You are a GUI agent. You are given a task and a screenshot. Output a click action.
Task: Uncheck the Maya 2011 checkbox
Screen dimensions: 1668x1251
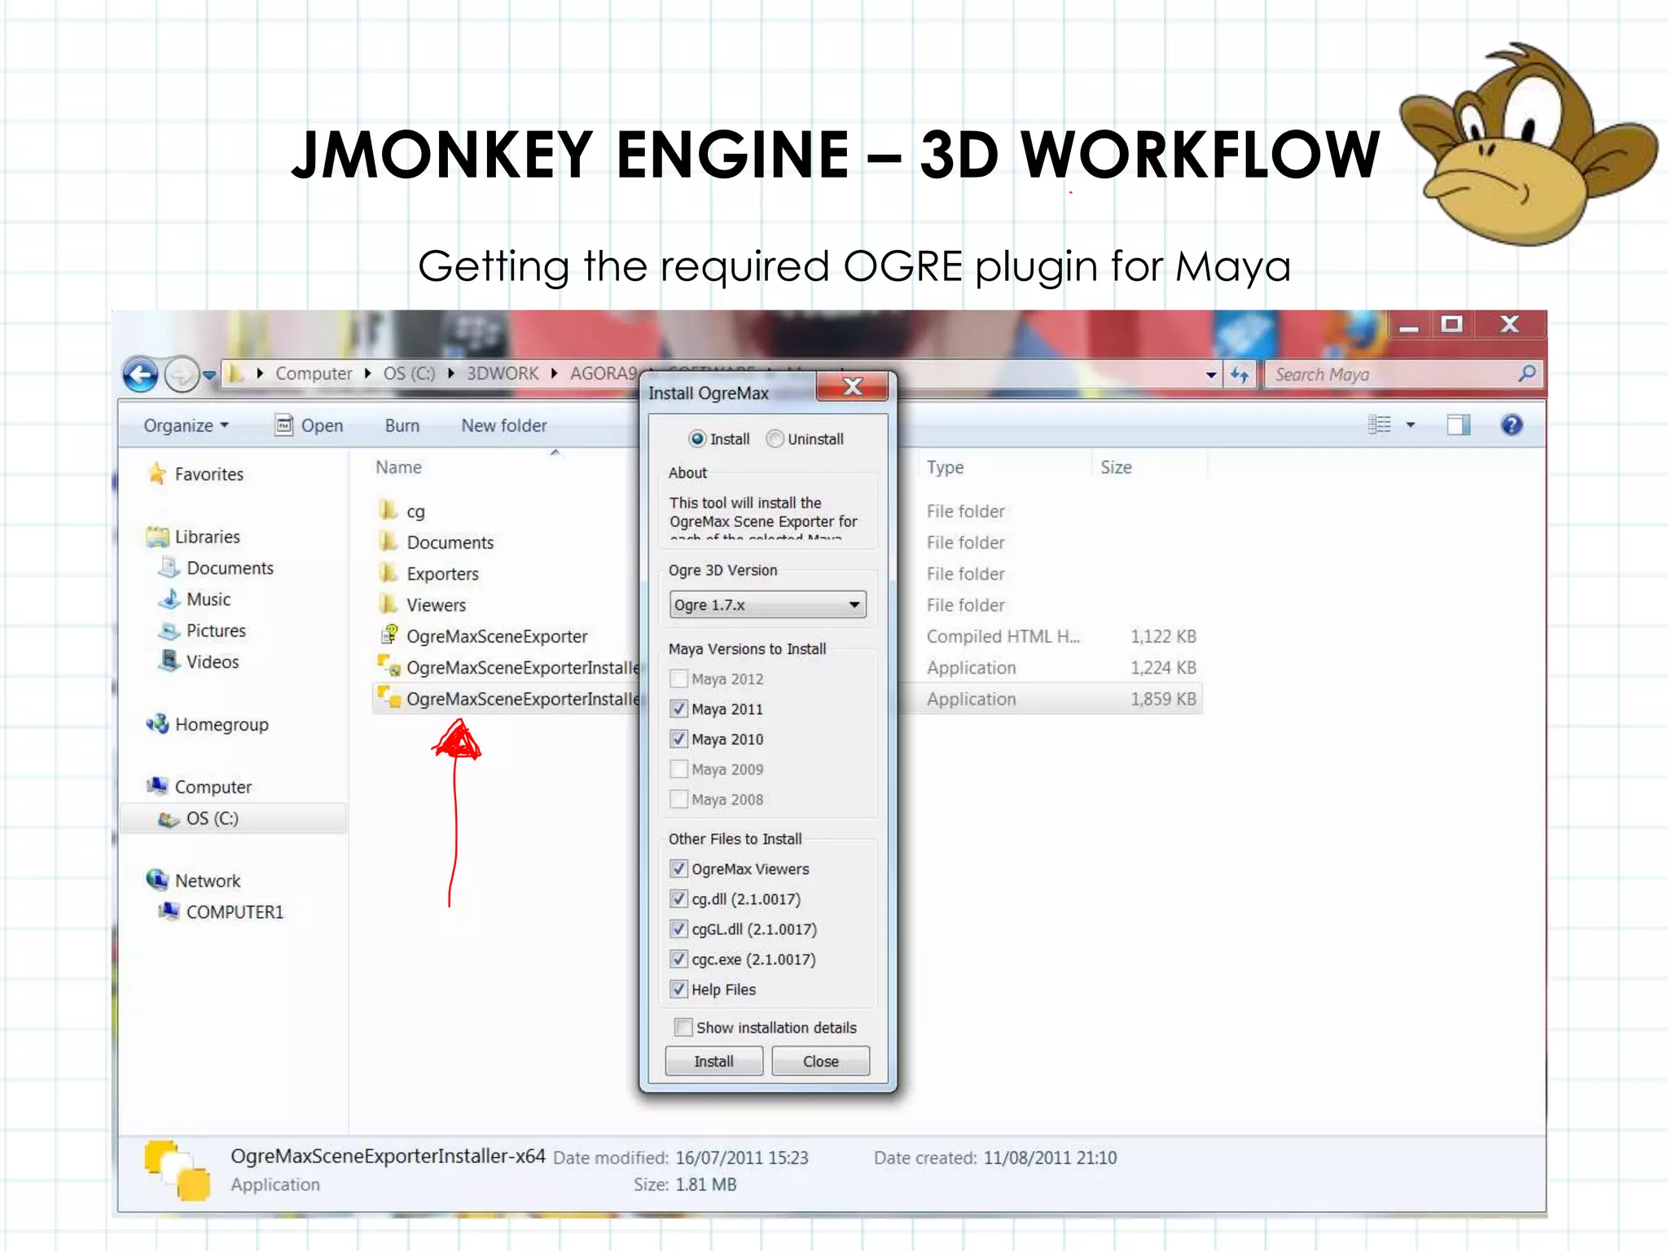tap(678, 709)
